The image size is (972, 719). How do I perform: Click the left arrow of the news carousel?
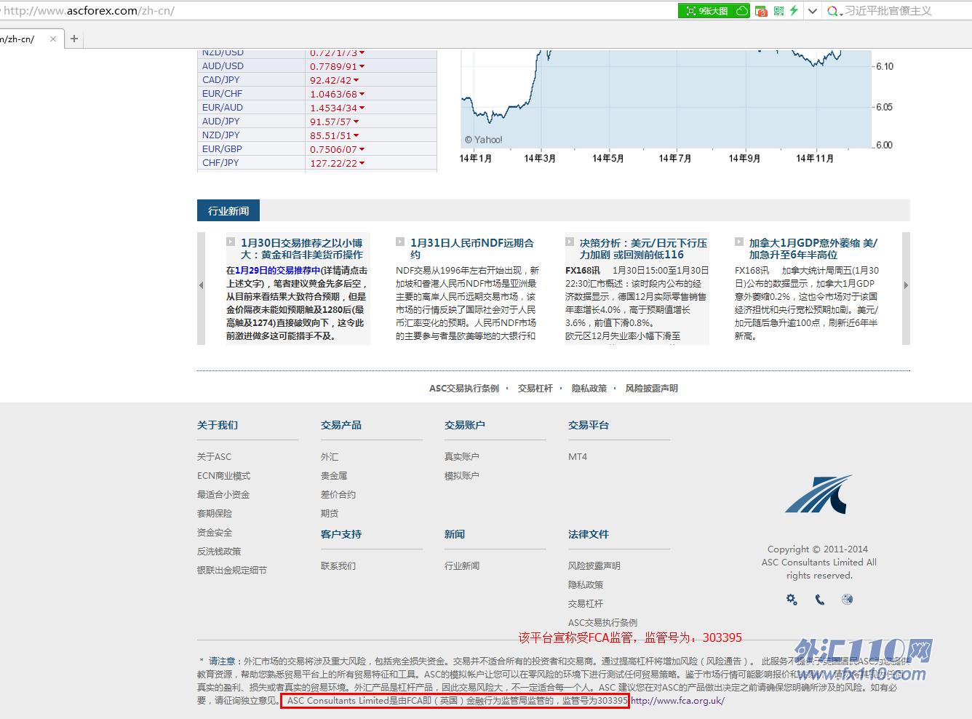tap(202, 285)
